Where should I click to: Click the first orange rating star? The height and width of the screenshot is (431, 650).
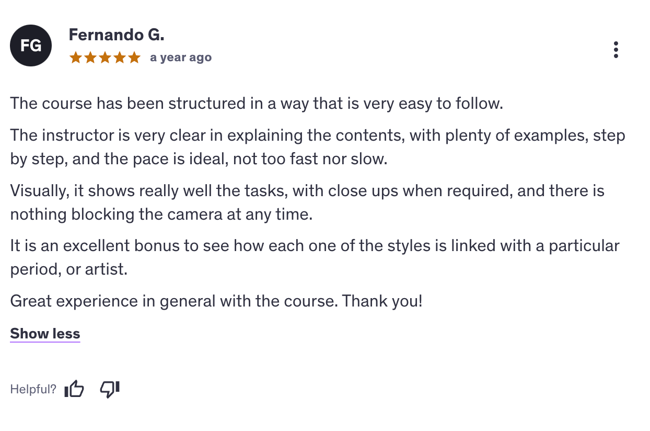click(x=76, y=58)
